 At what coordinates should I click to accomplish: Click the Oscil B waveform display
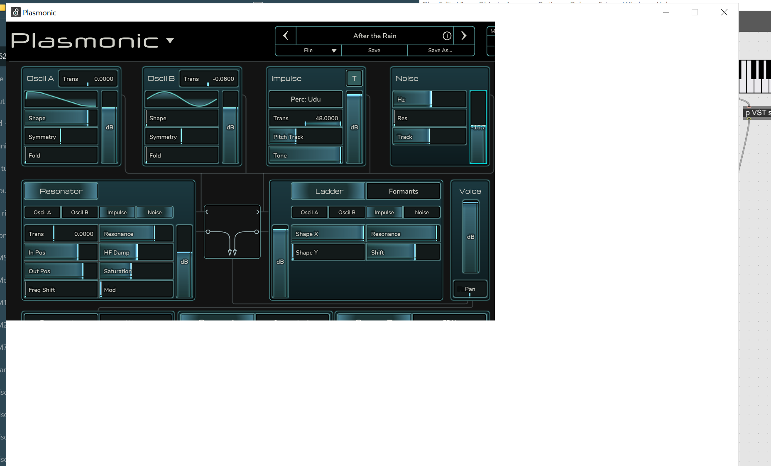point(182,99)
